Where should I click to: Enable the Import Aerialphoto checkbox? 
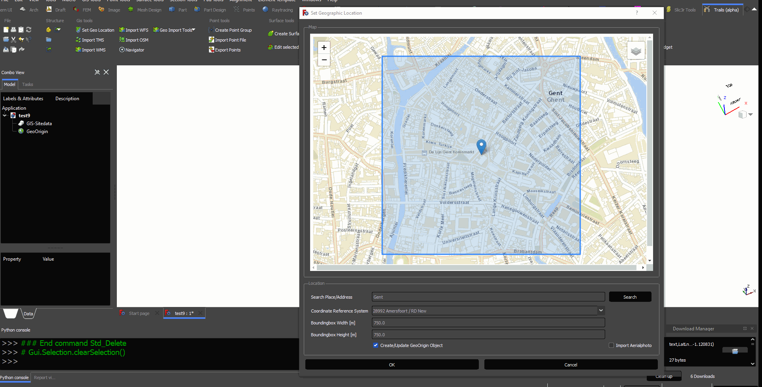(x=611, y=345)
